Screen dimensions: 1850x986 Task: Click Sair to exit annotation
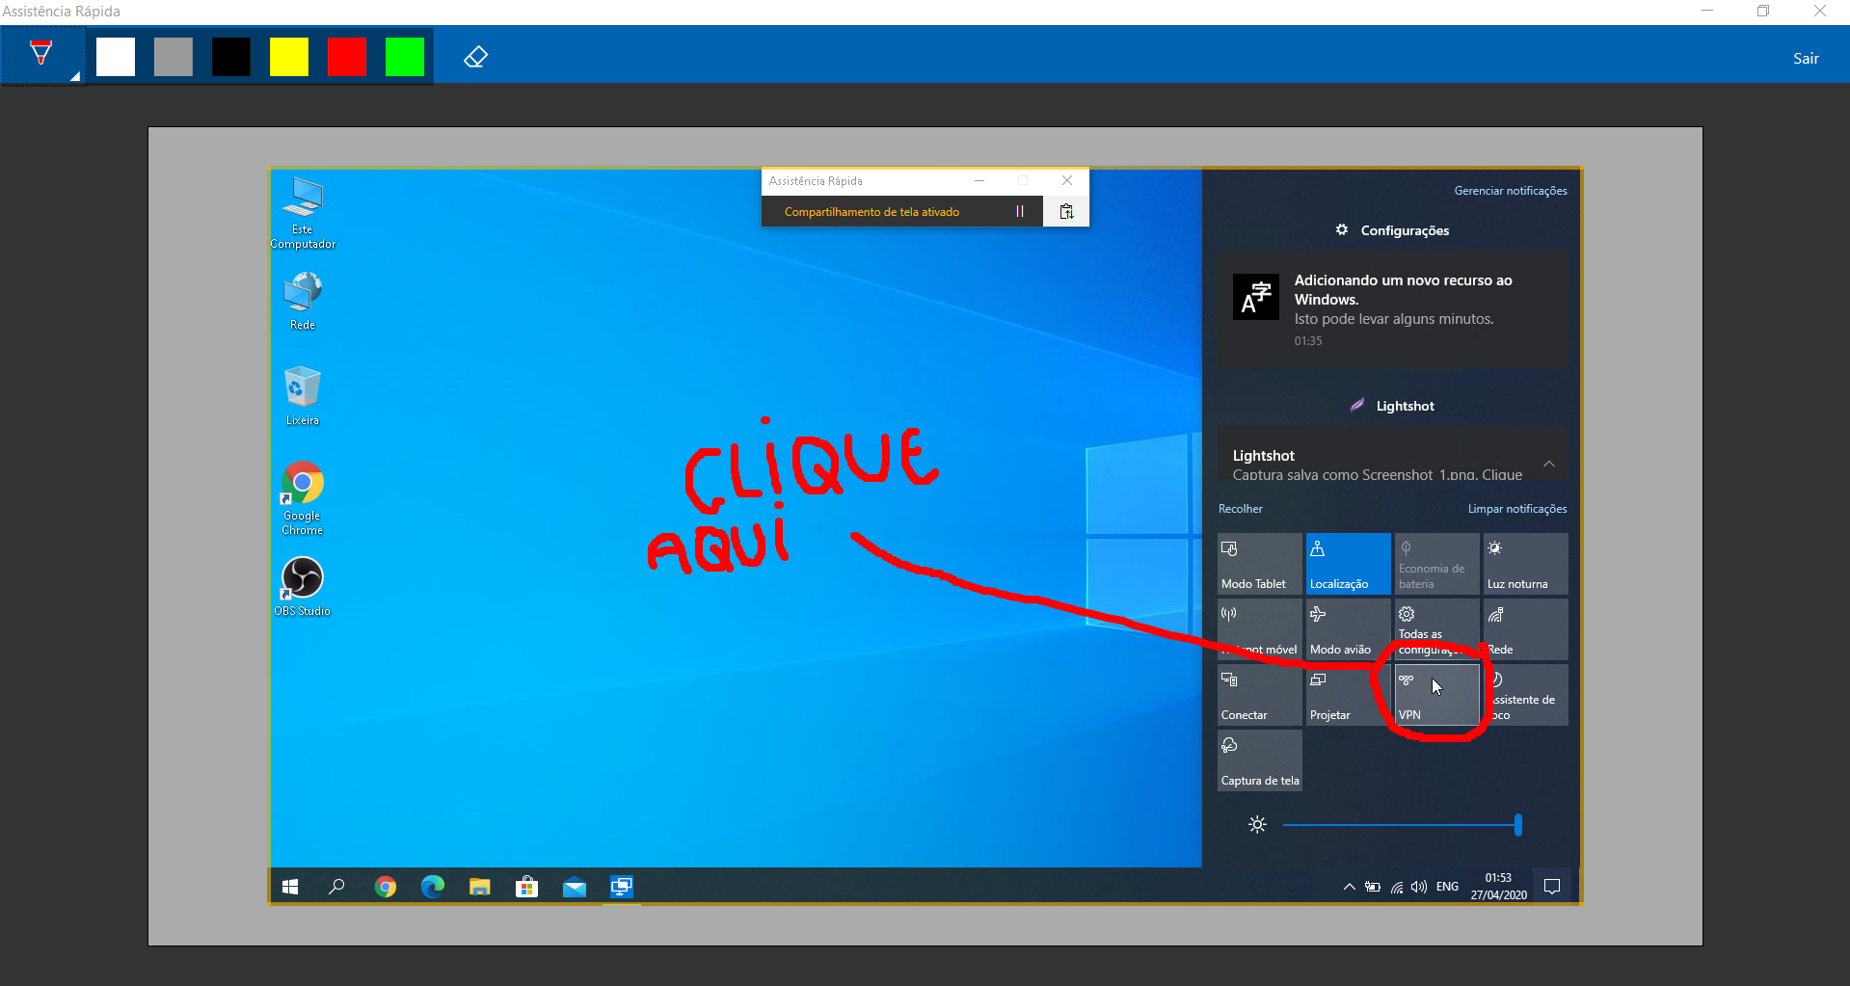[x=1806, y=58]
